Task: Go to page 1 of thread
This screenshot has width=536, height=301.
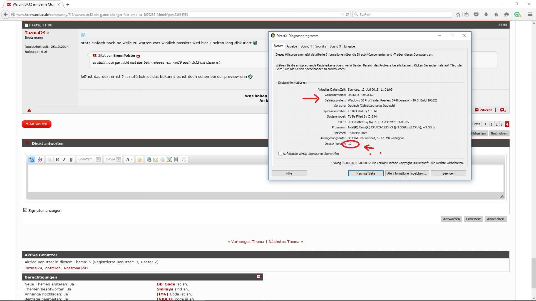Action: click(x=491, y=124)
